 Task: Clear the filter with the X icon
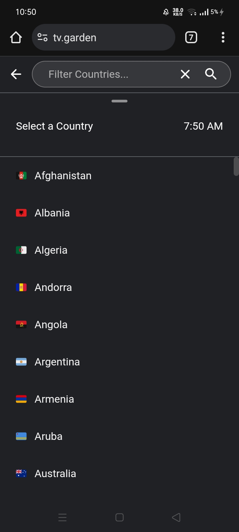pos(185,74)
